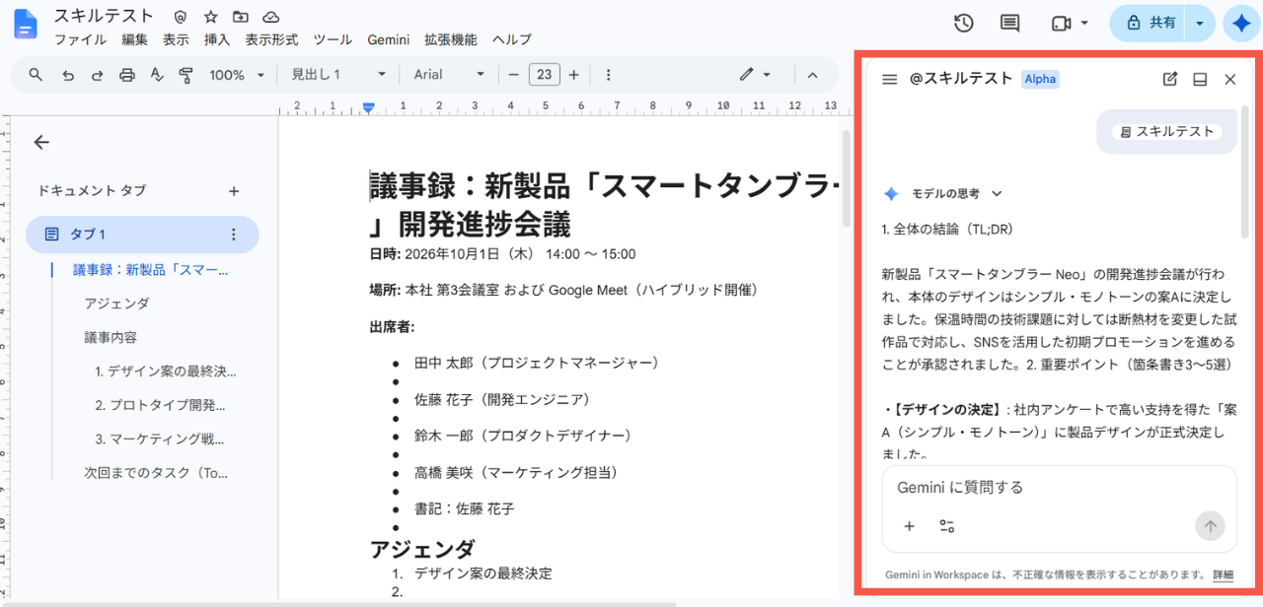Screen dimensions: 1263x607
Task: Open the 見出し 1 style dropdown
Action: 338,75
